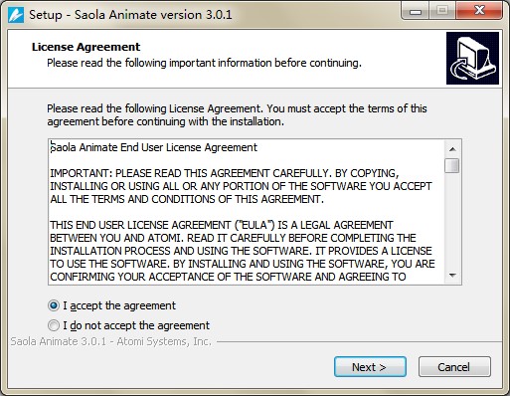Click the license scrollbar up arrow
The width and height of the screenshot is (510, 396).
tap(452, 149)
